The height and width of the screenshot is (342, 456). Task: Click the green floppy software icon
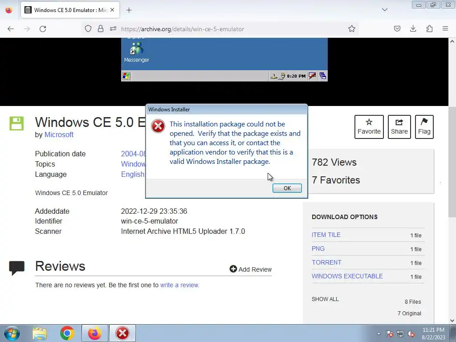pos(16,123)
